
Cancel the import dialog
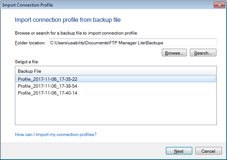coord(208,151)
